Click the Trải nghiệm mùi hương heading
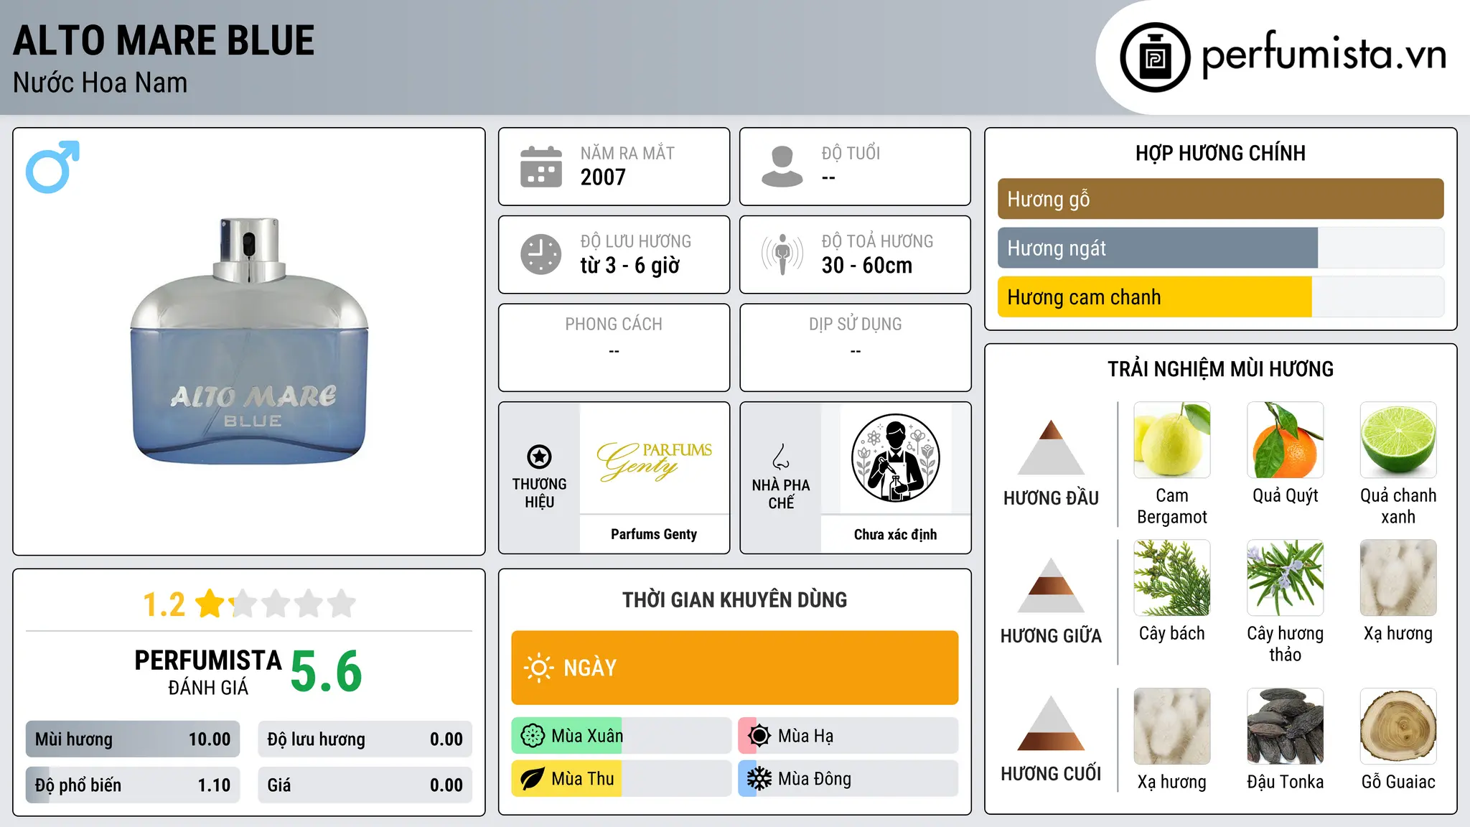 click(1220, 369)
